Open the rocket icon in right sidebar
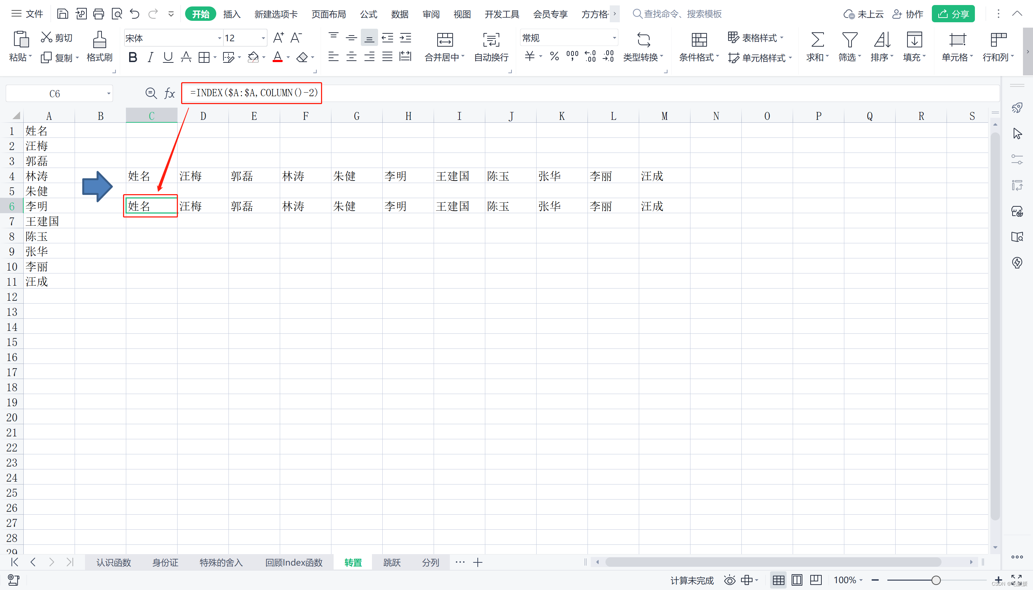The width and height of the screenshot is (1033, 590). tap(1017, 108)
